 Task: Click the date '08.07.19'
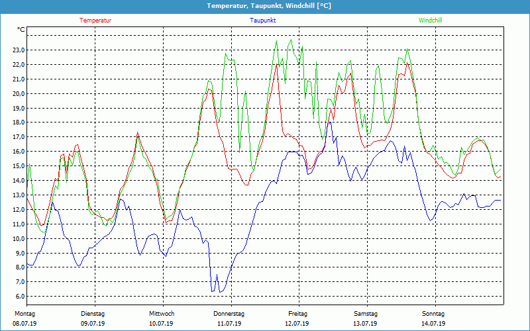coord(25,324)
